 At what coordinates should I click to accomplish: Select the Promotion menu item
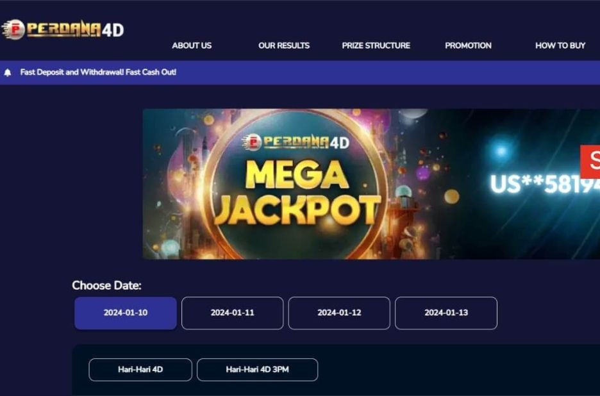pyautogui.click(x=468, y=45)
